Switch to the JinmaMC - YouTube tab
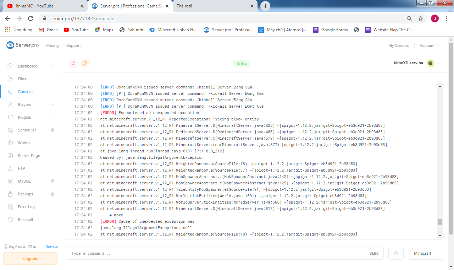Viewport: 454px width, 270px height. pos(45,6)
